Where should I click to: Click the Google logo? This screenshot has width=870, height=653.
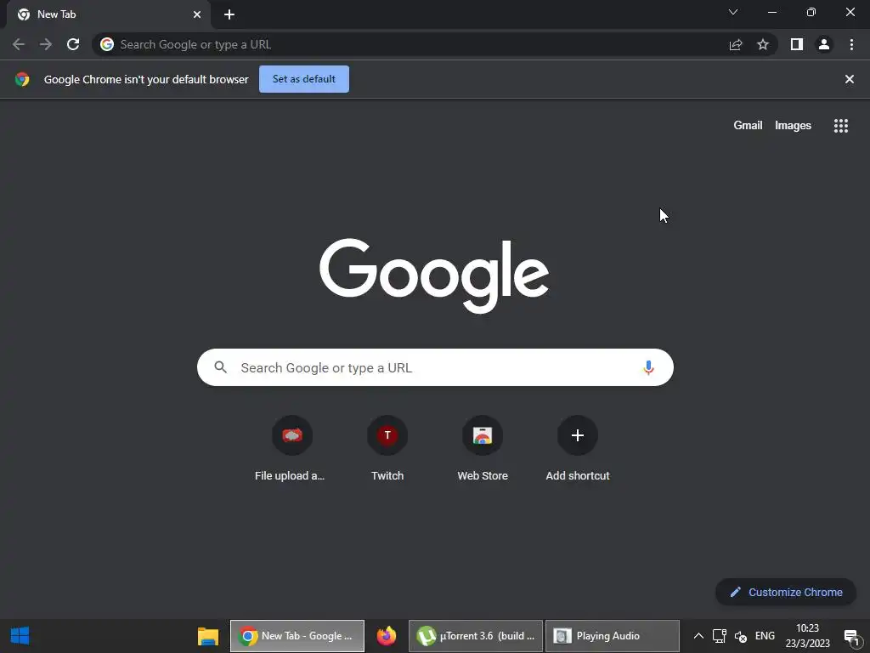(x=434, y=276)
